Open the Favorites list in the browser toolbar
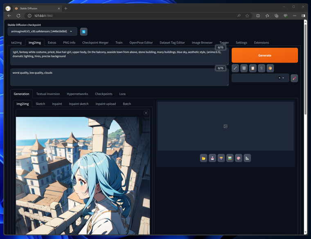 [x=267, y=16]
